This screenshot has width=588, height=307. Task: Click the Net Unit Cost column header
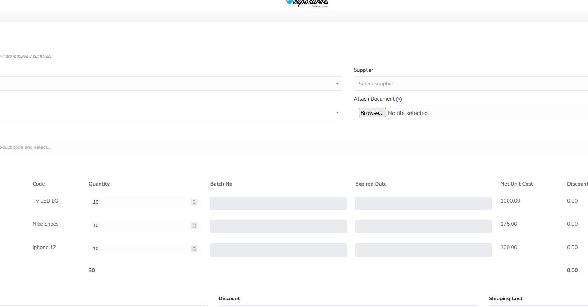(517, 184)
